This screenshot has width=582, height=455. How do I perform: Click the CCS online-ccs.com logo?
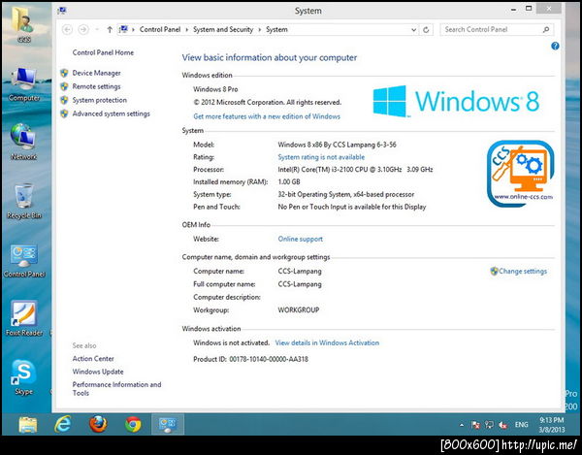click(520, 173)
